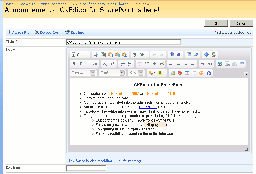256x174 pixels.
Task: Align text right
Action: click(x=186, y=64)
